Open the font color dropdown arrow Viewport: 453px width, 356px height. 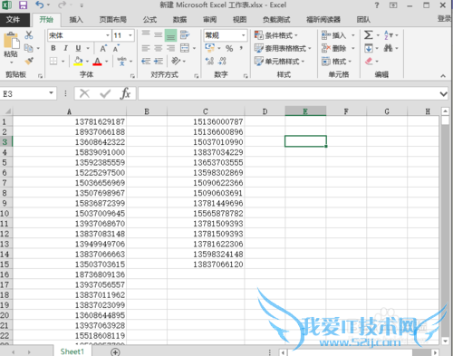point(107,62)
